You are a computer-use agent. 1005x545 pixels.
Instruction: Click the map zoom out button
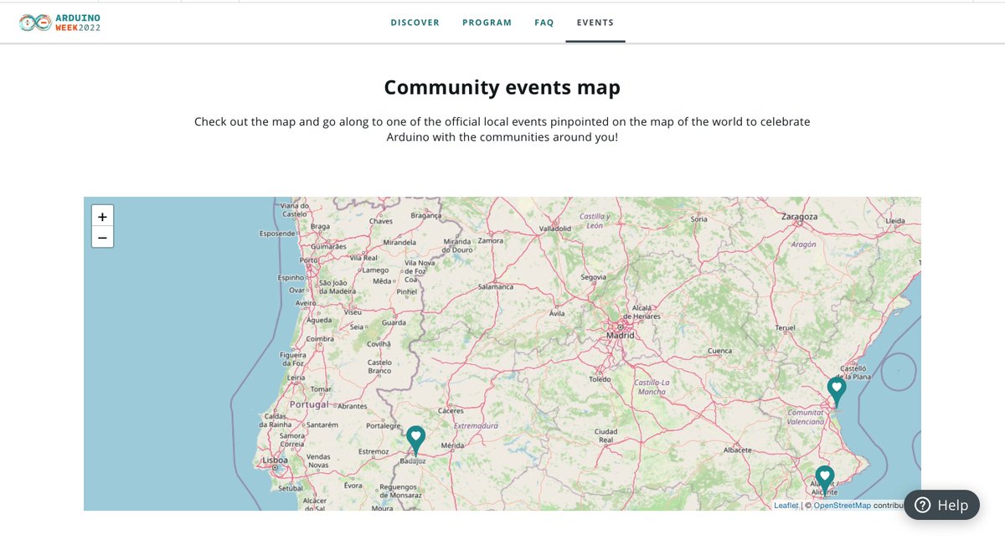102,238
